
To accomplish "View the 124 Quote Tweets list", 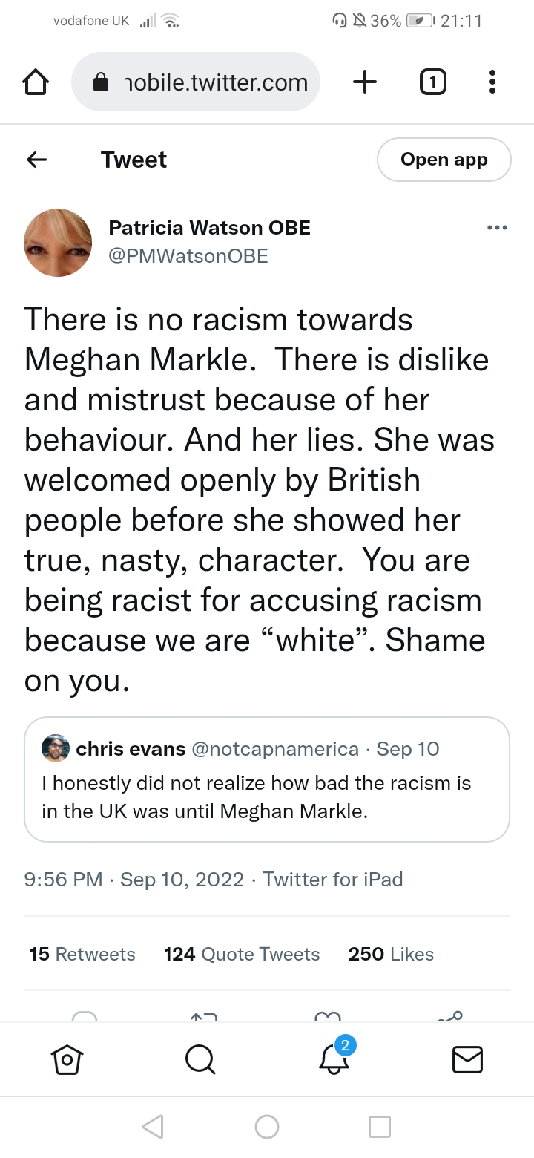I will click(x=242, y=954).
